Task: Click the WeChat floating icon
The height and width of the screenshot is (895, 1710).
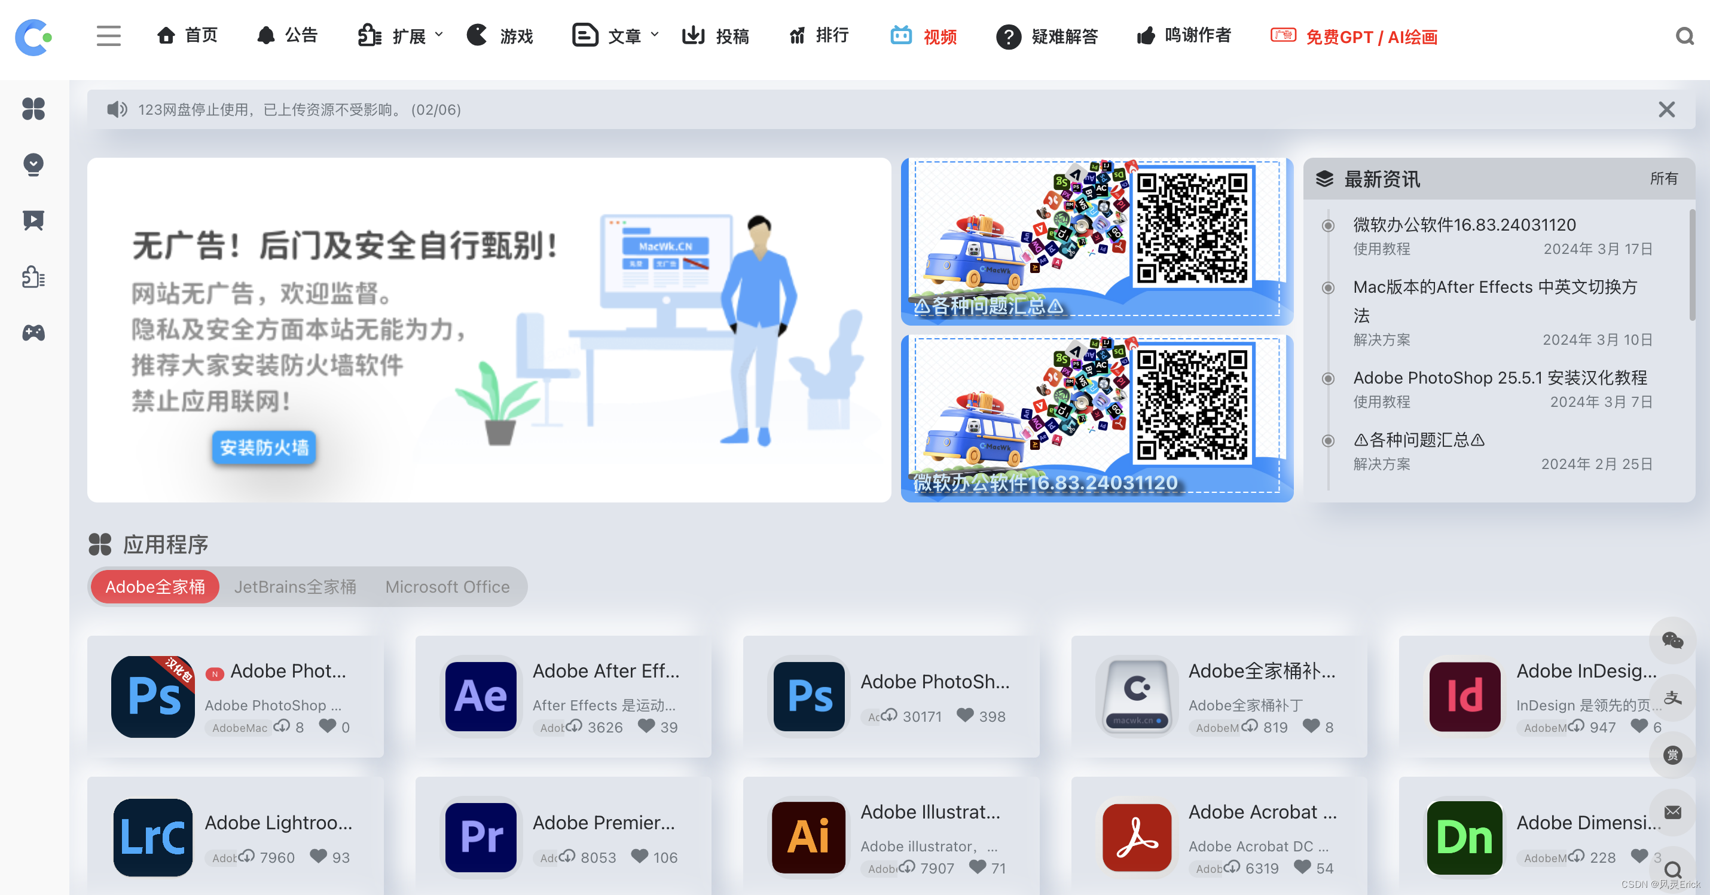Action: [1672, 640]
